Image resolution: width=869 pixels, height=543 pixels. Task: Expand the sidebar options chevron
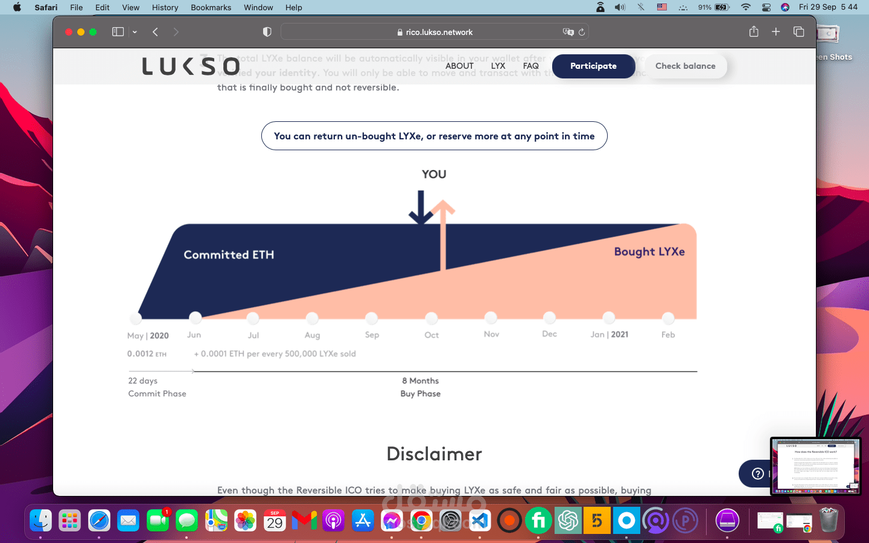click(x=135, y=32)
